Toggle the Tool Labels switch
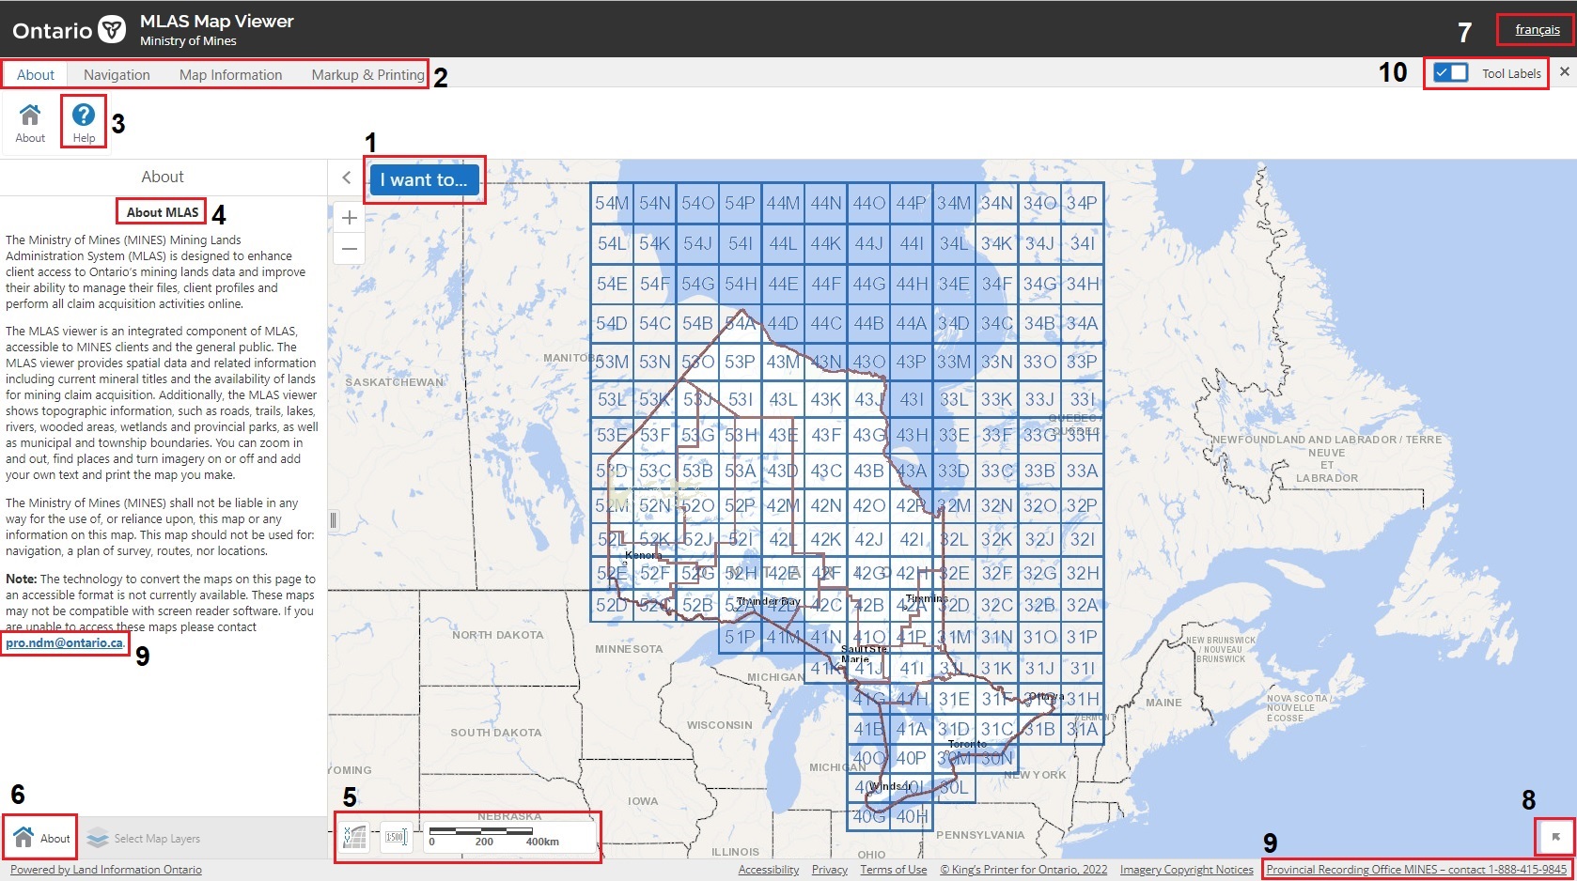The width and height of the screenshot is (1577, 881). tap(1451, 73)
